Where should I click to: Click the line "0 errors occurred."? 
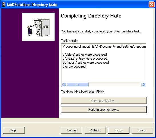point(74,67)
